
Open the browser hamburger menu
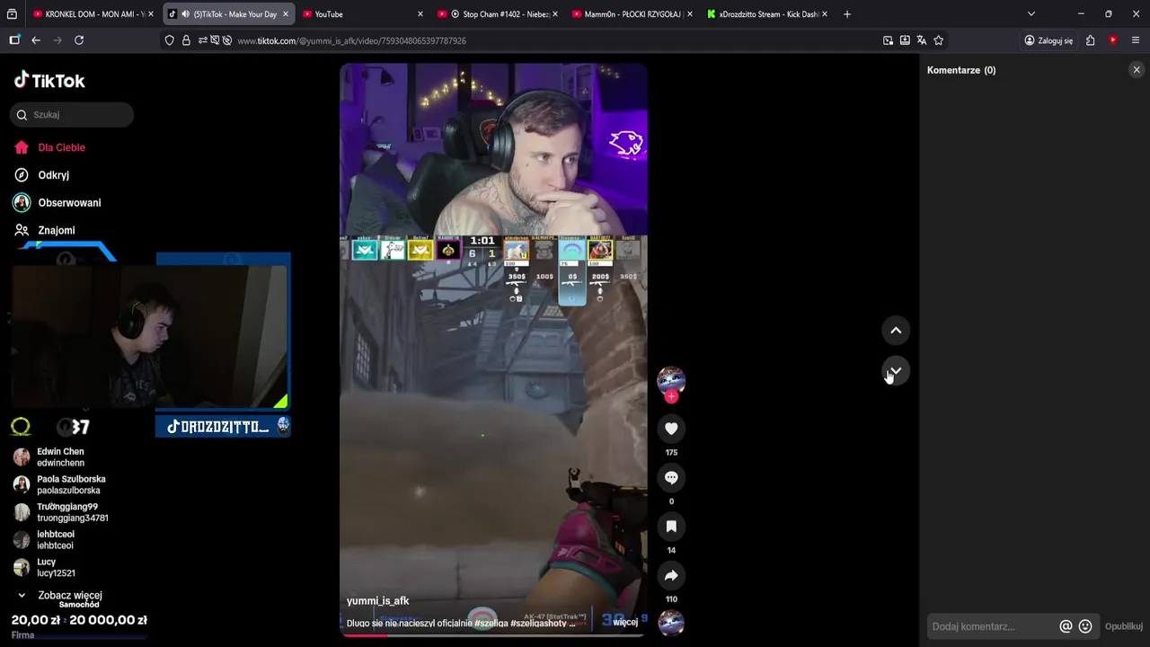coord(1136,40)
